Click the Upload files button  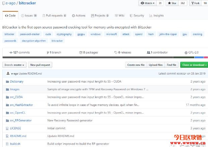[156, 65]
